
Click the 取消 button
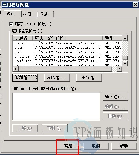click(x=96, y=146)
